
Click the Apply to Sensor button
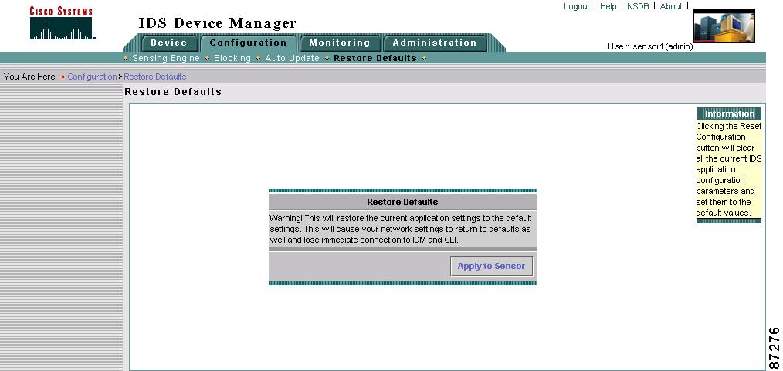click(x=491, y=266)
